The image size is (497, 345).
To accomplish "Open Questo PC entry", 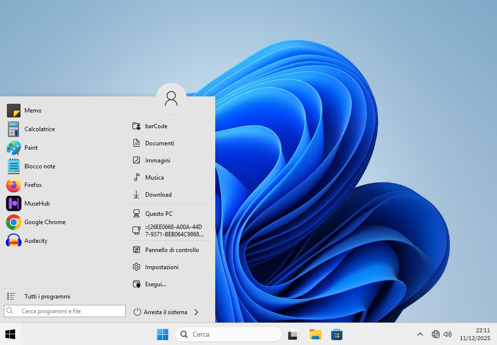I will coord(171,214).
